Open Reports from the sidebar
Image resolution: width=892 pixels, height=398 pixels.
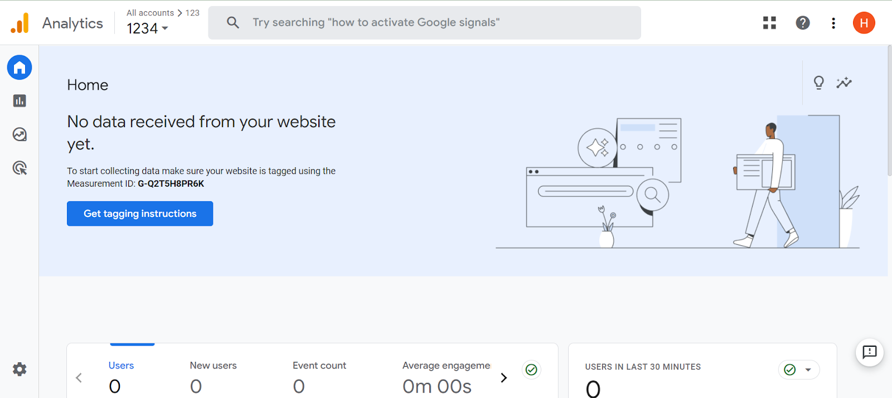[20, 101]
